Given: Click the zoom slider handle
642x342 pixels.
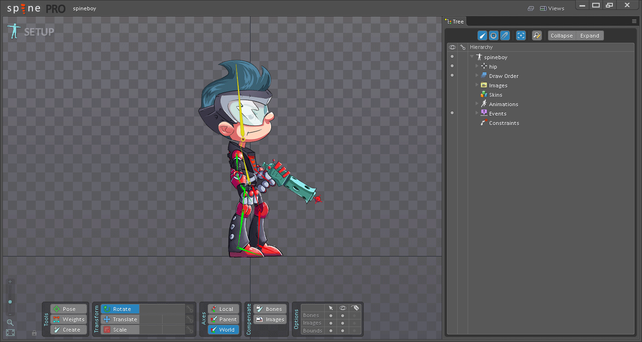Looking at the screenshot, I should tap(10, 302).
